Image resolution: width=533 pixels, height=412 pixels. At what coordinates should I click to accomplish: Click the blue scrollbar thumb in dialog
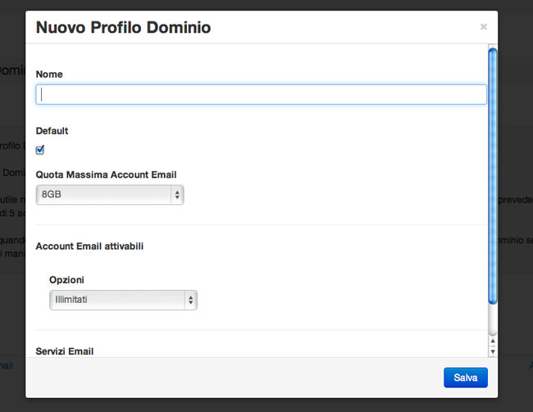492,176
